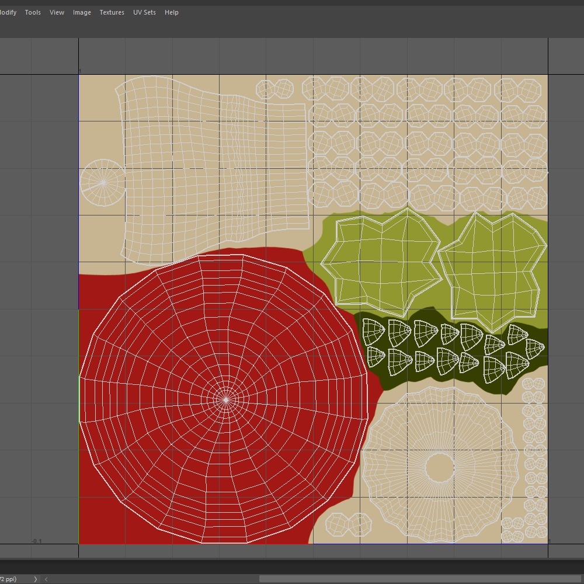Select the beige ring-shaped UV shell
Viewport: 584px width, 584px height.
(440, 465)
